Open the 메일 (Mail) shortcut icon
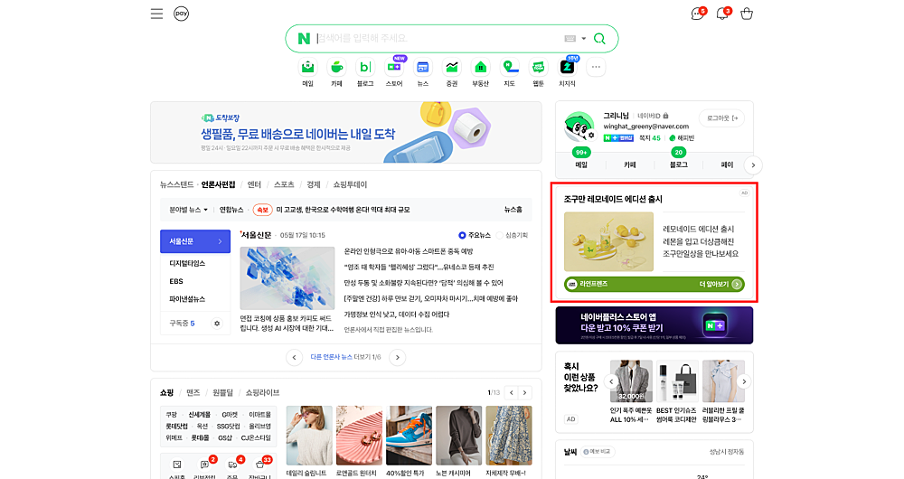The height and width of the screenshot is (479, 904). [308, 67]
